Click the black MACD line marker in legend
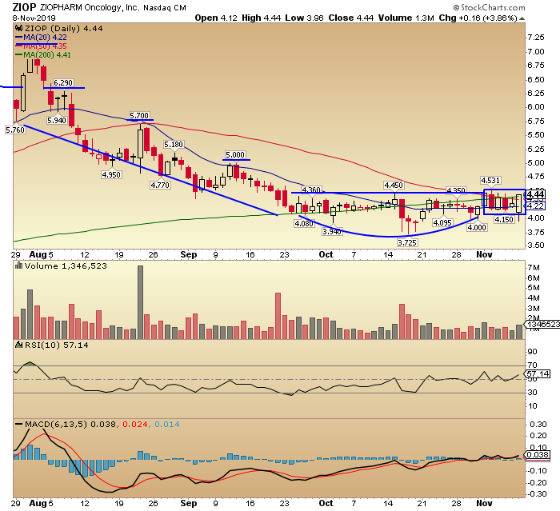The width and height of the screenshot is (560, 511). pos(19,424)
